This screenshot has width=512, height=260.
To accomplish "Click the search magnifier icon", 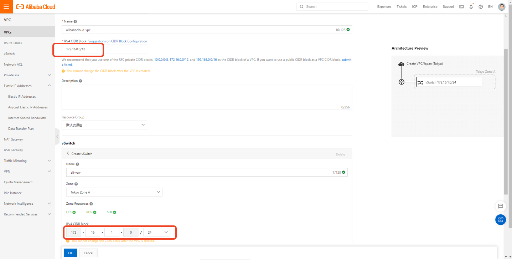I will pyautogui.click(x=302, y=6).
